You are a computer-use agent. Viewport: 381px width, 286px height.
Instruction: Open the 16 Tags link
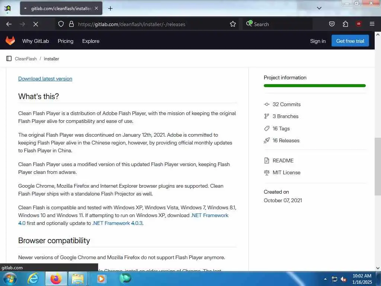(x=281, y=128)
